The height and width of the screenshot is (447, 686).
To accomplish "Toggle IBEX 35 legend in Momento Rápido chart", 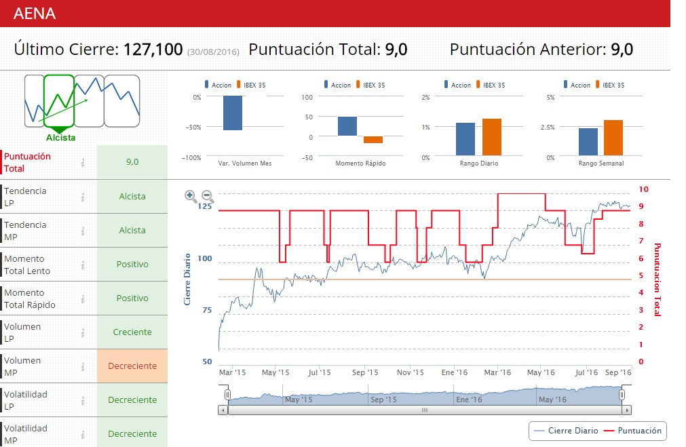I will point(369,85).
